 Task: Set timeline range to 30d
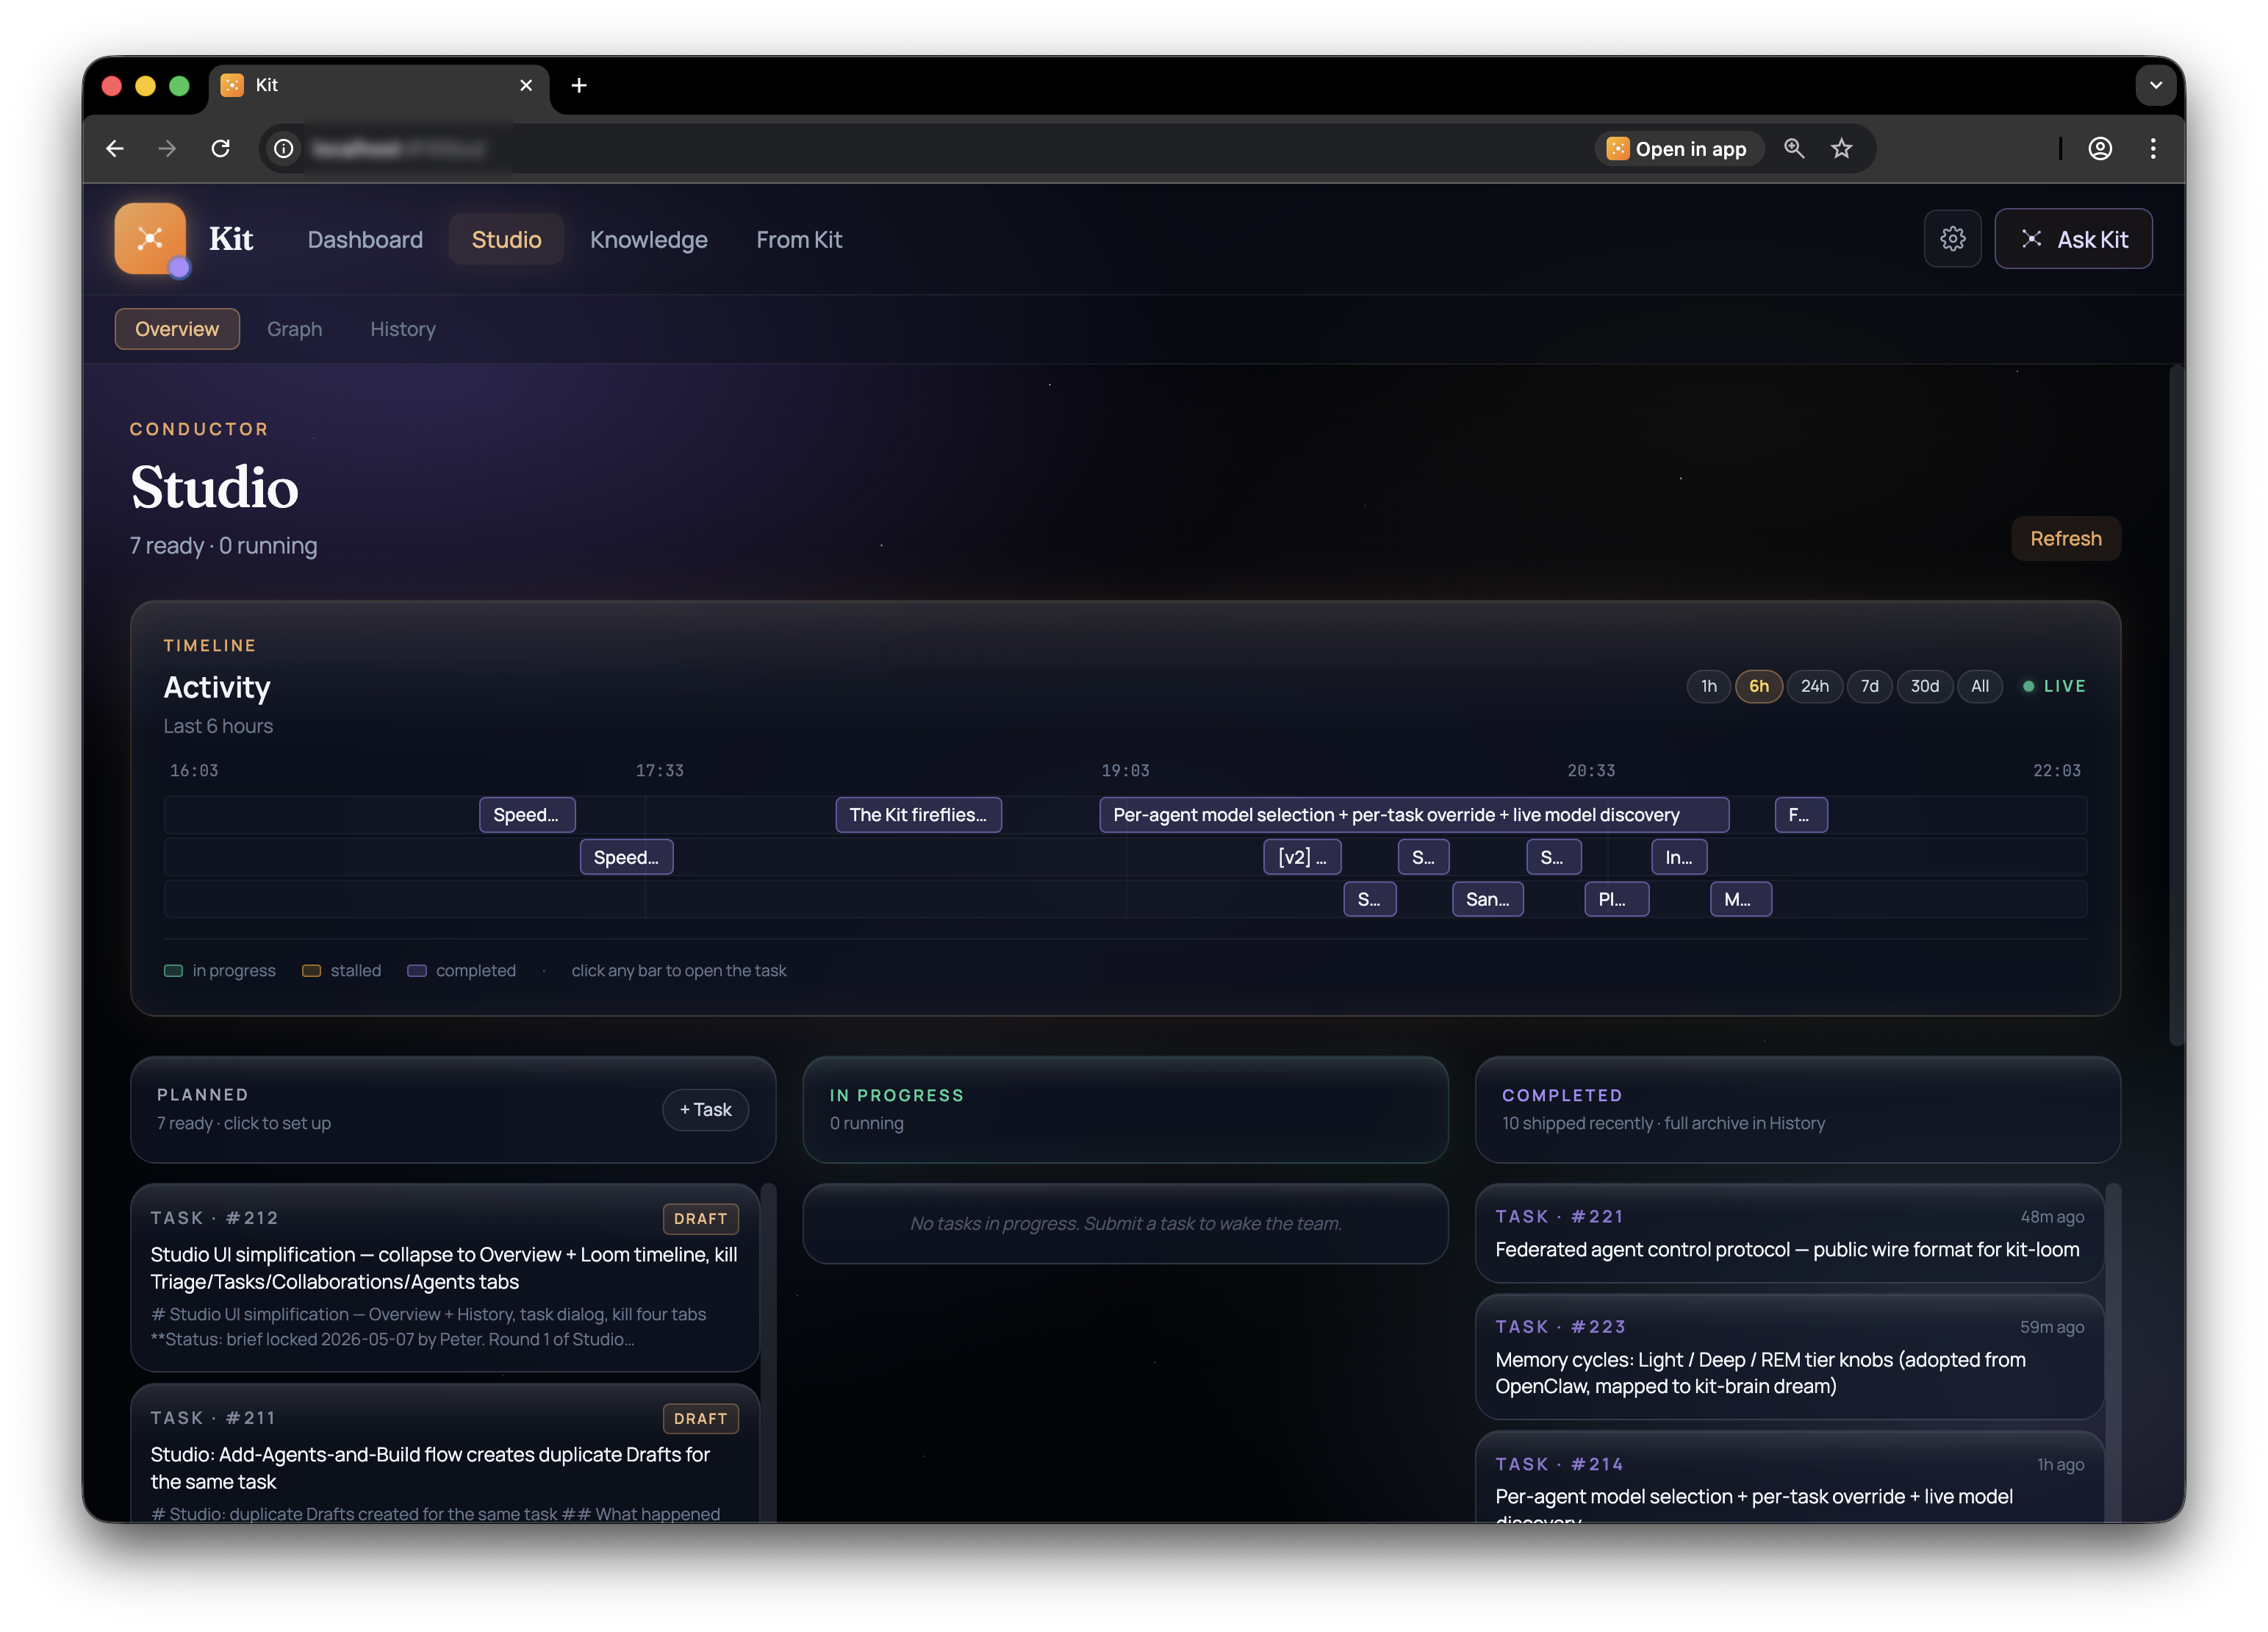tap(1924, 686)
